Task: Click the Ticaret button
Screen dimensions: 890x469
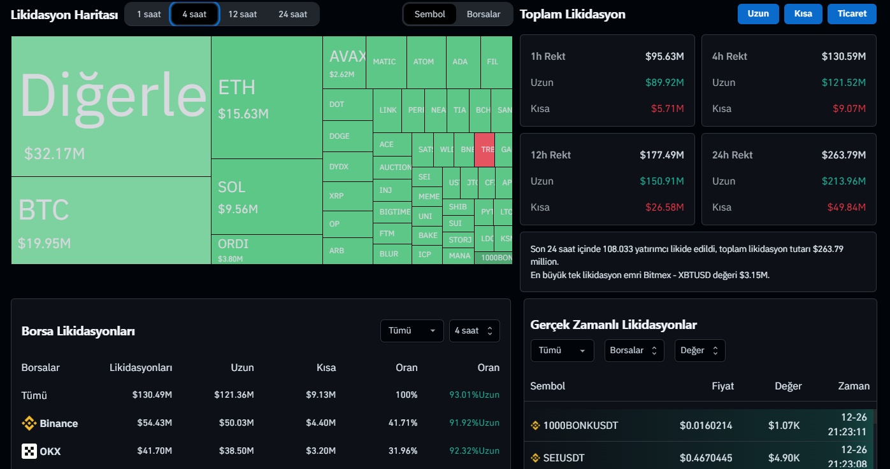Action: click(852, 14)
